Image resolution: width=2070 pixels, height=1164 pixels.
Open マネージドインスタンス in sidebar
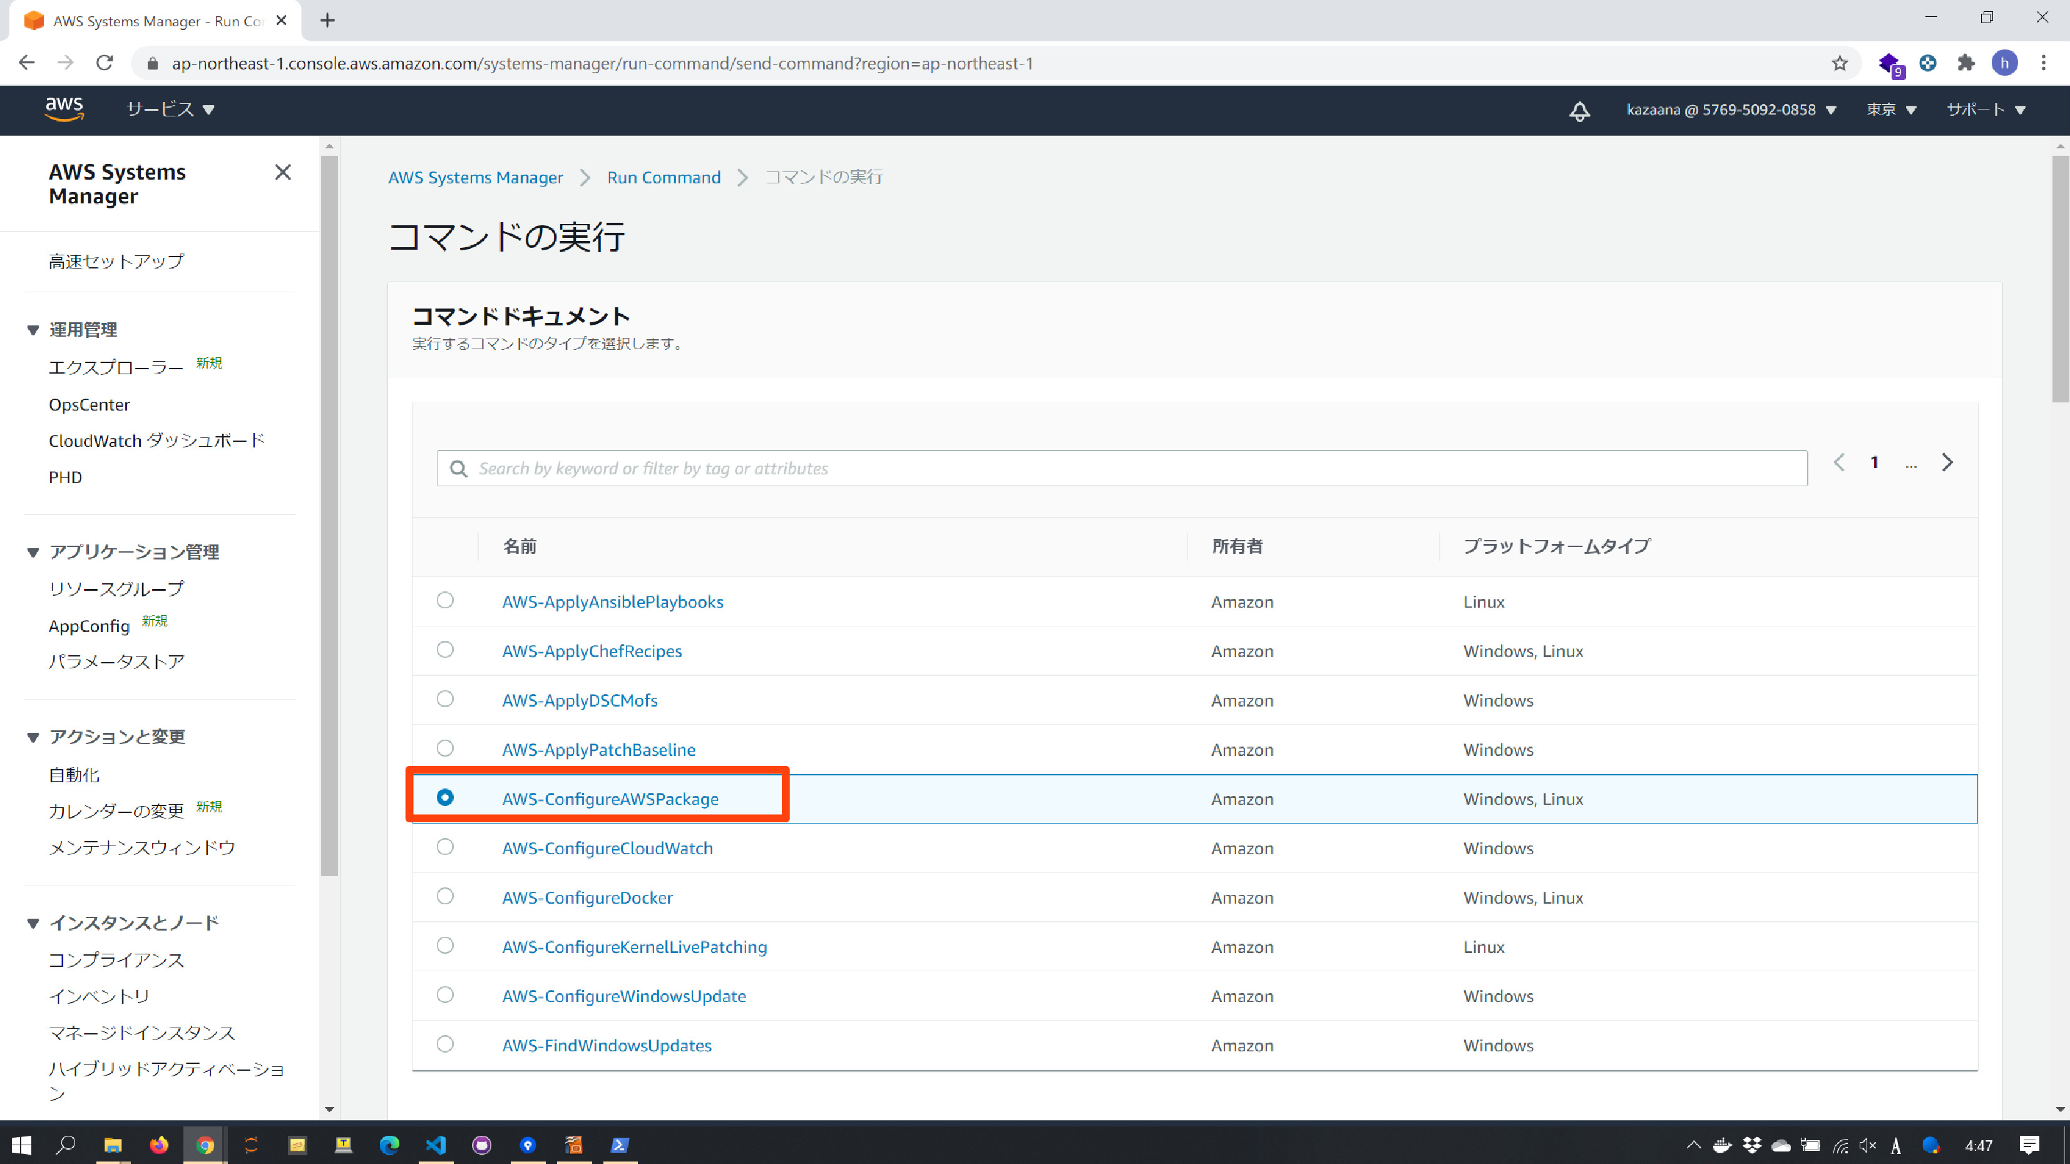point(141,1033)
